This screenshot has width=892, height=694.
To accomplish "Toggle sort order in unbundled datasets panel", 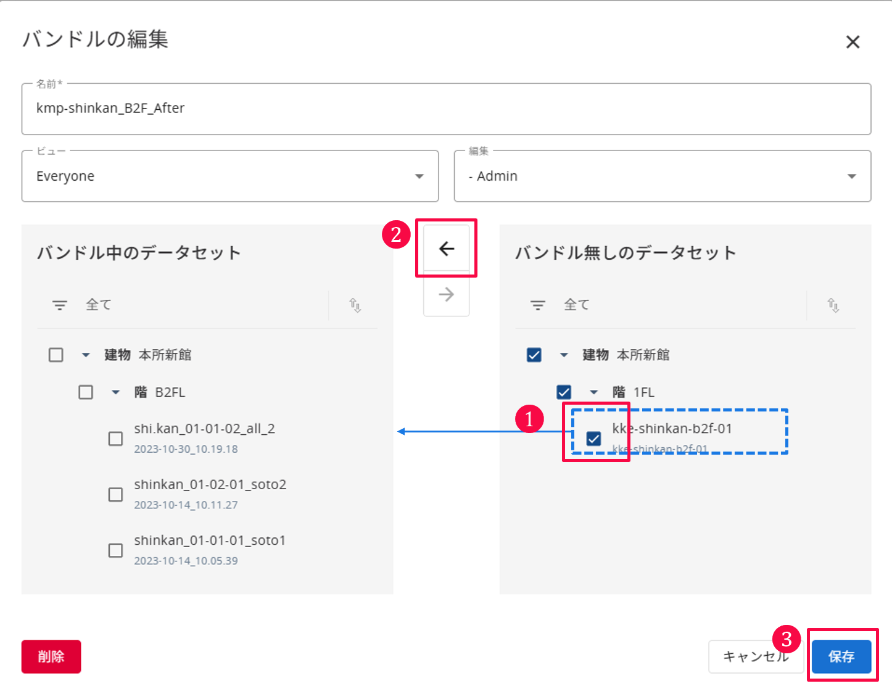I will click(833, 305).
